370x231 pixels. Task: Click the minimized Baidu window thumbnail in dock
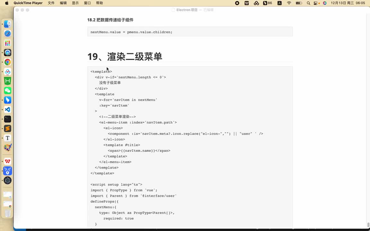[8, 195]
